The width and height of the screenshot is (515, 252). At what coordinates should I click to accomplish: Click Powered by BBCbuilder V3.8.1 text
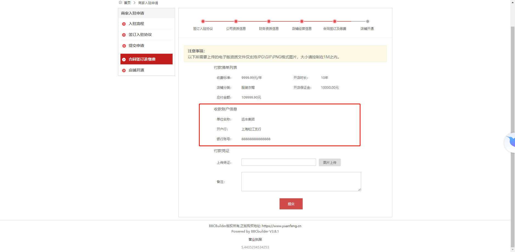255,231
